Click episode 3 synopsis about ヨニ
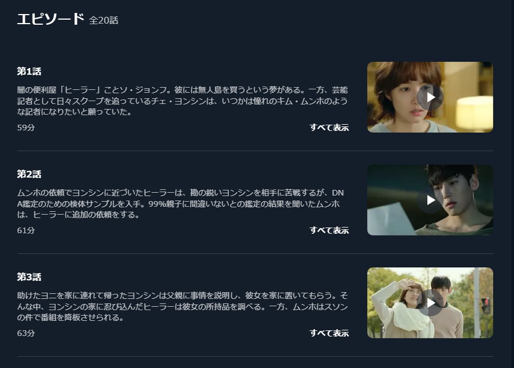514x368 pixels. (x=182, y=306)
